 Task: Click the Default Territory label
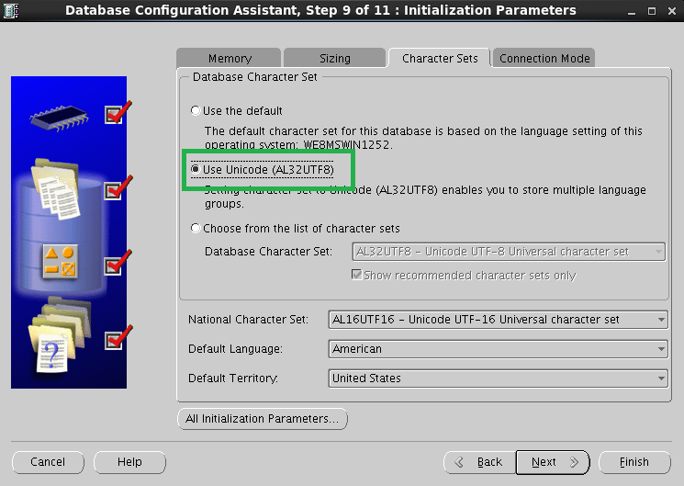(233, 379)
